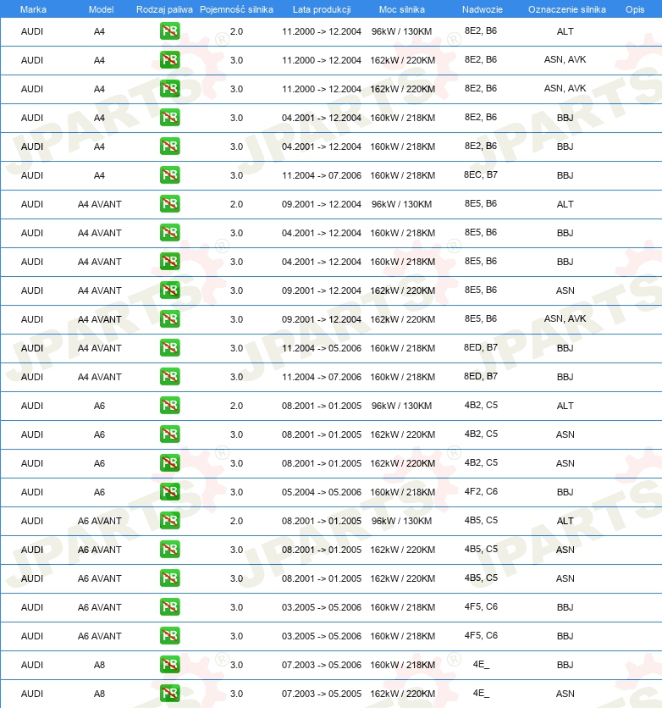Click the AUDI cell in the A8 BBJ row

32,665
